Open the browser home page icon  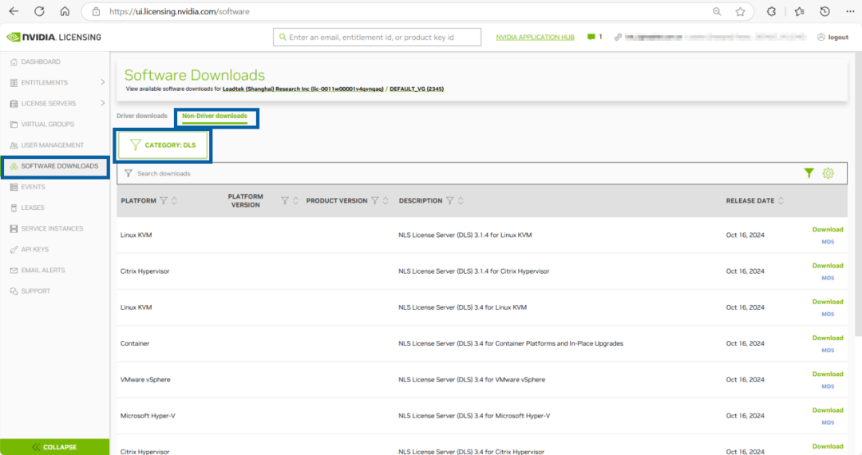[65, 11]
